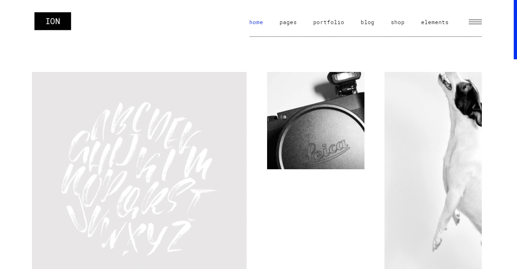This screenshot has height=269, width=517.
Task: Open the shop navigation link
Action: click(x=398, y=22)
